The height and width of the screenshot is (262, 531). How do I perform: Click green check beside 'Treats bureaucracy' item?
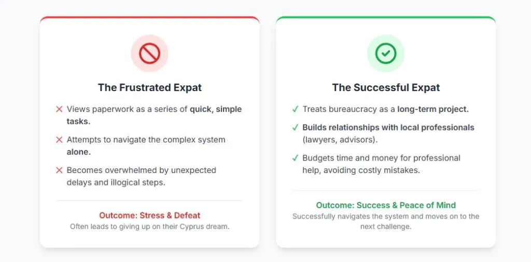point(295,109)
